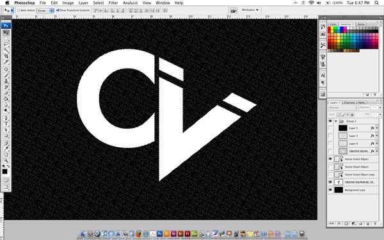Select the Path Selection tool
The height and width of the screenshot is (240, 384).
click(6, 130)
